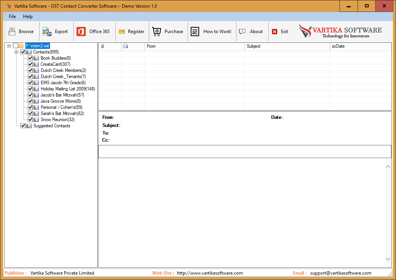Click the red Exit X icon
This screenshot has width=396, height=280.
tap(275, 32)
